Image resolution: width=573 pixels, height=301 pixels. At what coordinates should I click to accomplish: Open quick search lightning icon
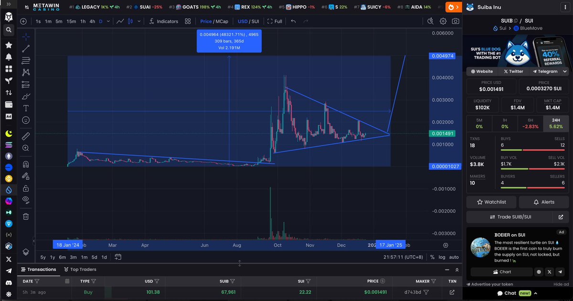[431, 21]
